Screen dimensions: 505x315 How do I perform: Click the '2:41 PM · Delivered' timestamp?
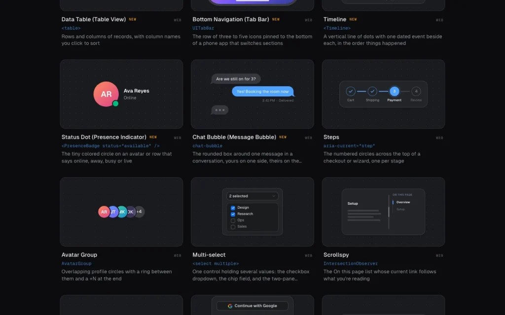click(278, 100)
